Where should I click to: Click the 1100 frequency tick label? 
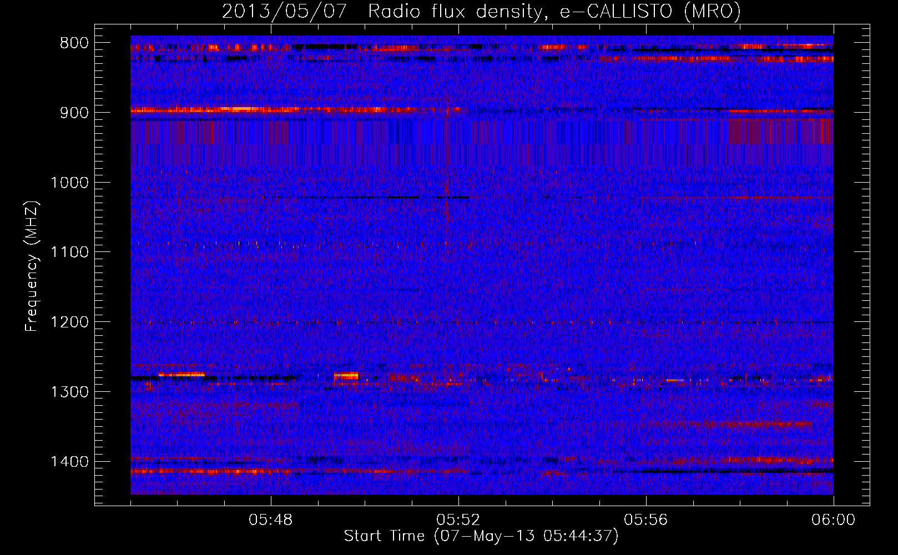coord(70,253)
